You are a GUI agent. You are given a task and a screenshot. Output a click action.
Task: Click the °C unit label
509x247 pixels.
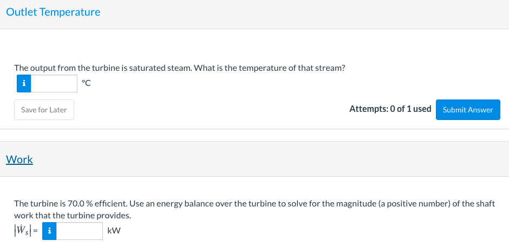[x=86, y=83]
